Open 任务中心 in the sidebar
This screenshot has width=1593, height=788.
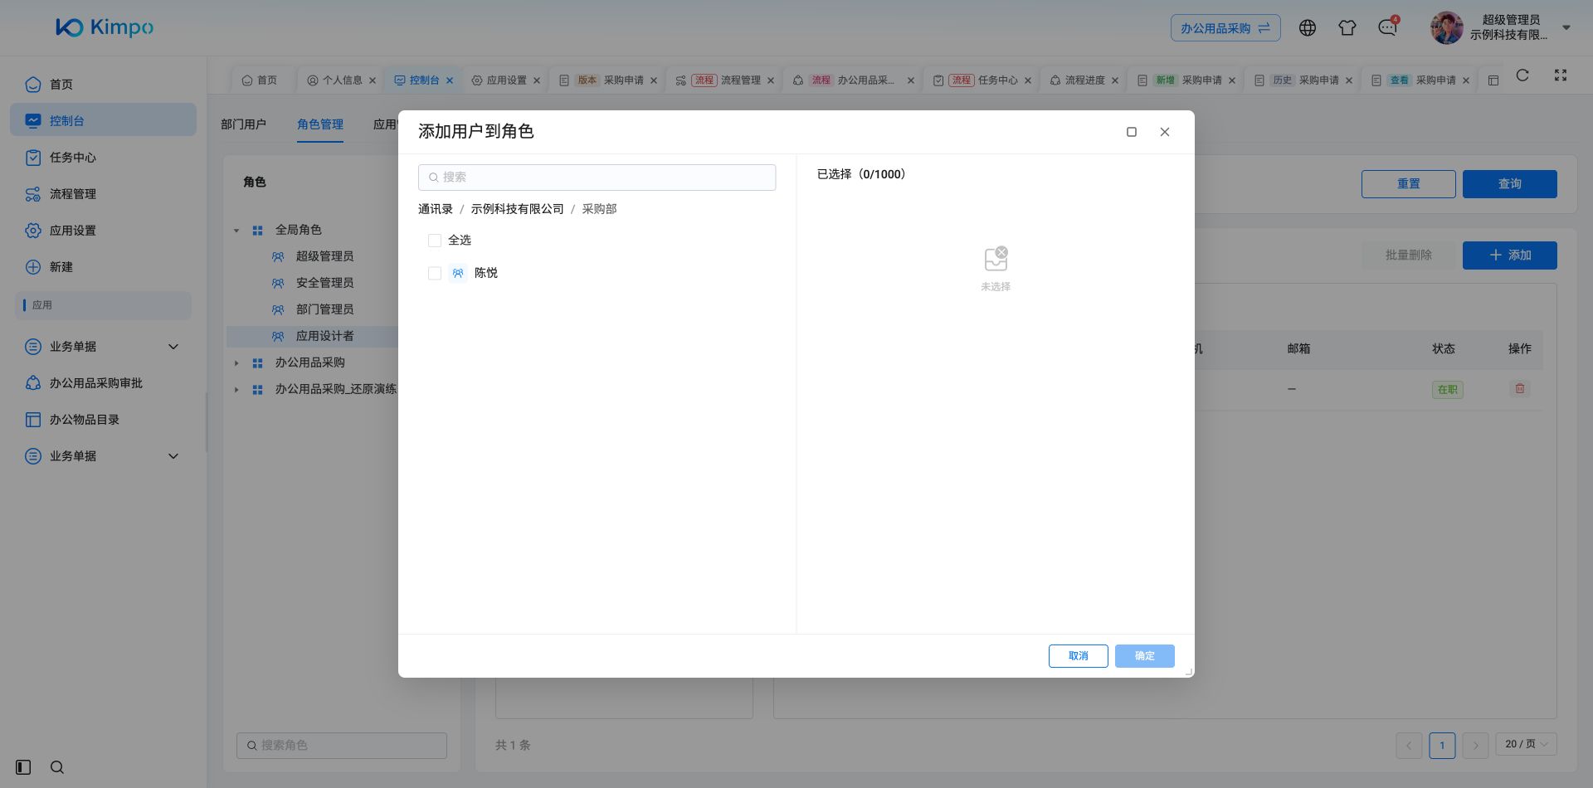[103, 158]
